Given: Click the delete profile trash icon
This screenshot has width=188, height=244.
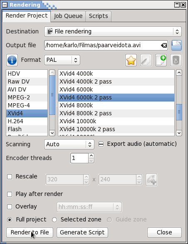Looking at the screenshot, I should (176, 60).
